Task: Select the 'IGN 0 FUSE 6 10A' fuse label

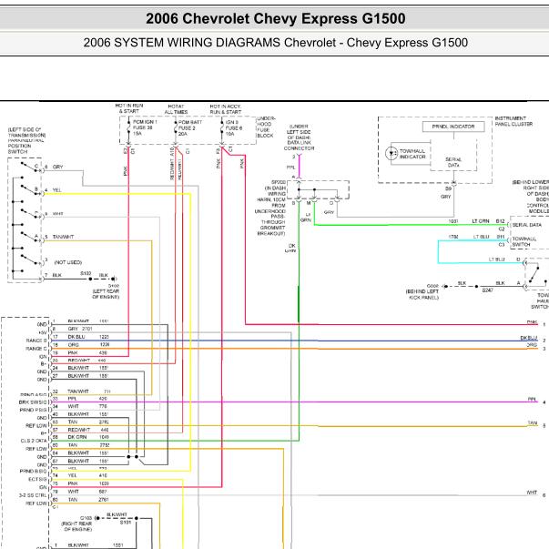Action: click(x=234, y=127)
